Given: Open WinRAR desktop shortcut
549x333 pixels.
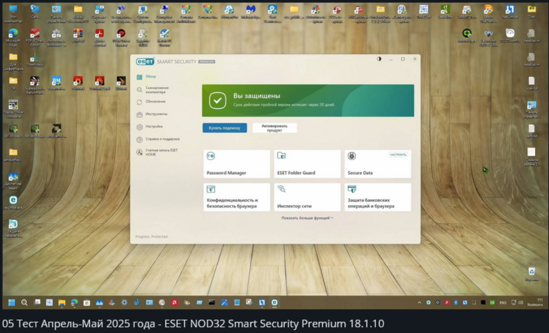Looking at the screenshot, I should click(78, 36).
